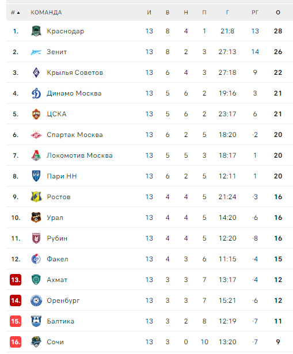Click the Зенит club logo
The height and width of the screenshot is (354, 293).
click(x=36, y=52)
